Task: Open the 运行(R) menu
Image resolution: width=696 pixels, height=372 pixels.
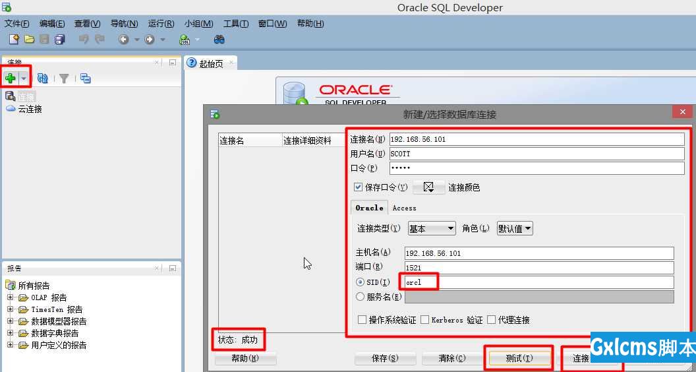Action: [x=161, y=24]
